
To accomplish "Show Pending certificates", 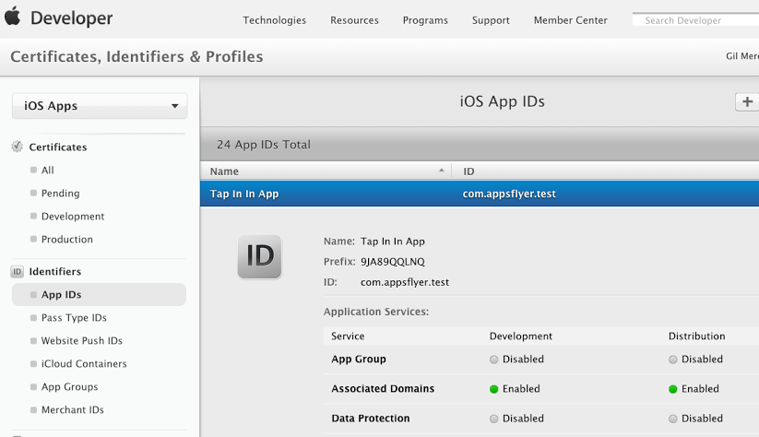I will point(61,193).
